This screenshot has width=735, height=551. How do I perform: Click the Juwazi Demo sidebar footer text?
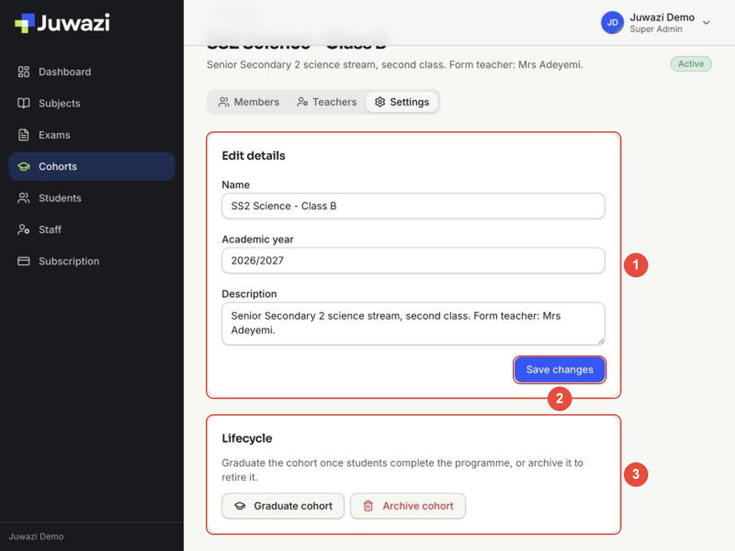pyautogui.click(x=36, y=536)
